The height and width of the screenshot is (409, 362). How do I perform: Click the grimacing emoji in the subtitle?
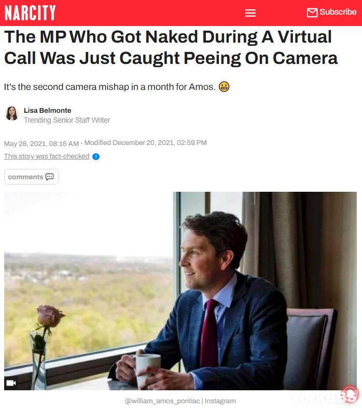[x=224, y=87]
